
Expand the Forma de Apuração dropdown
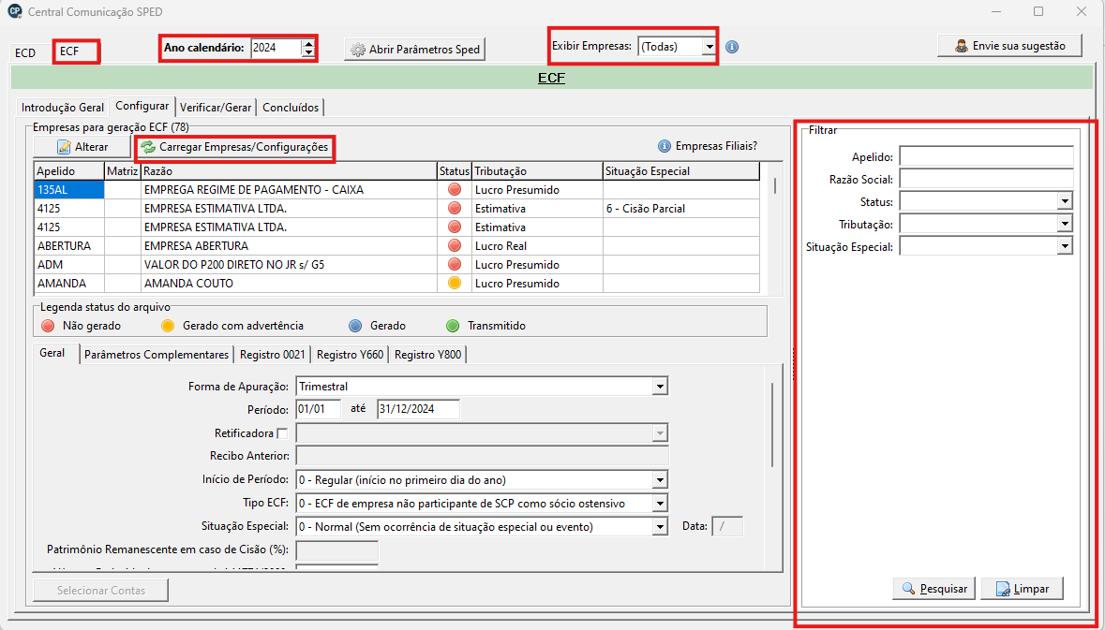(660, 387)
